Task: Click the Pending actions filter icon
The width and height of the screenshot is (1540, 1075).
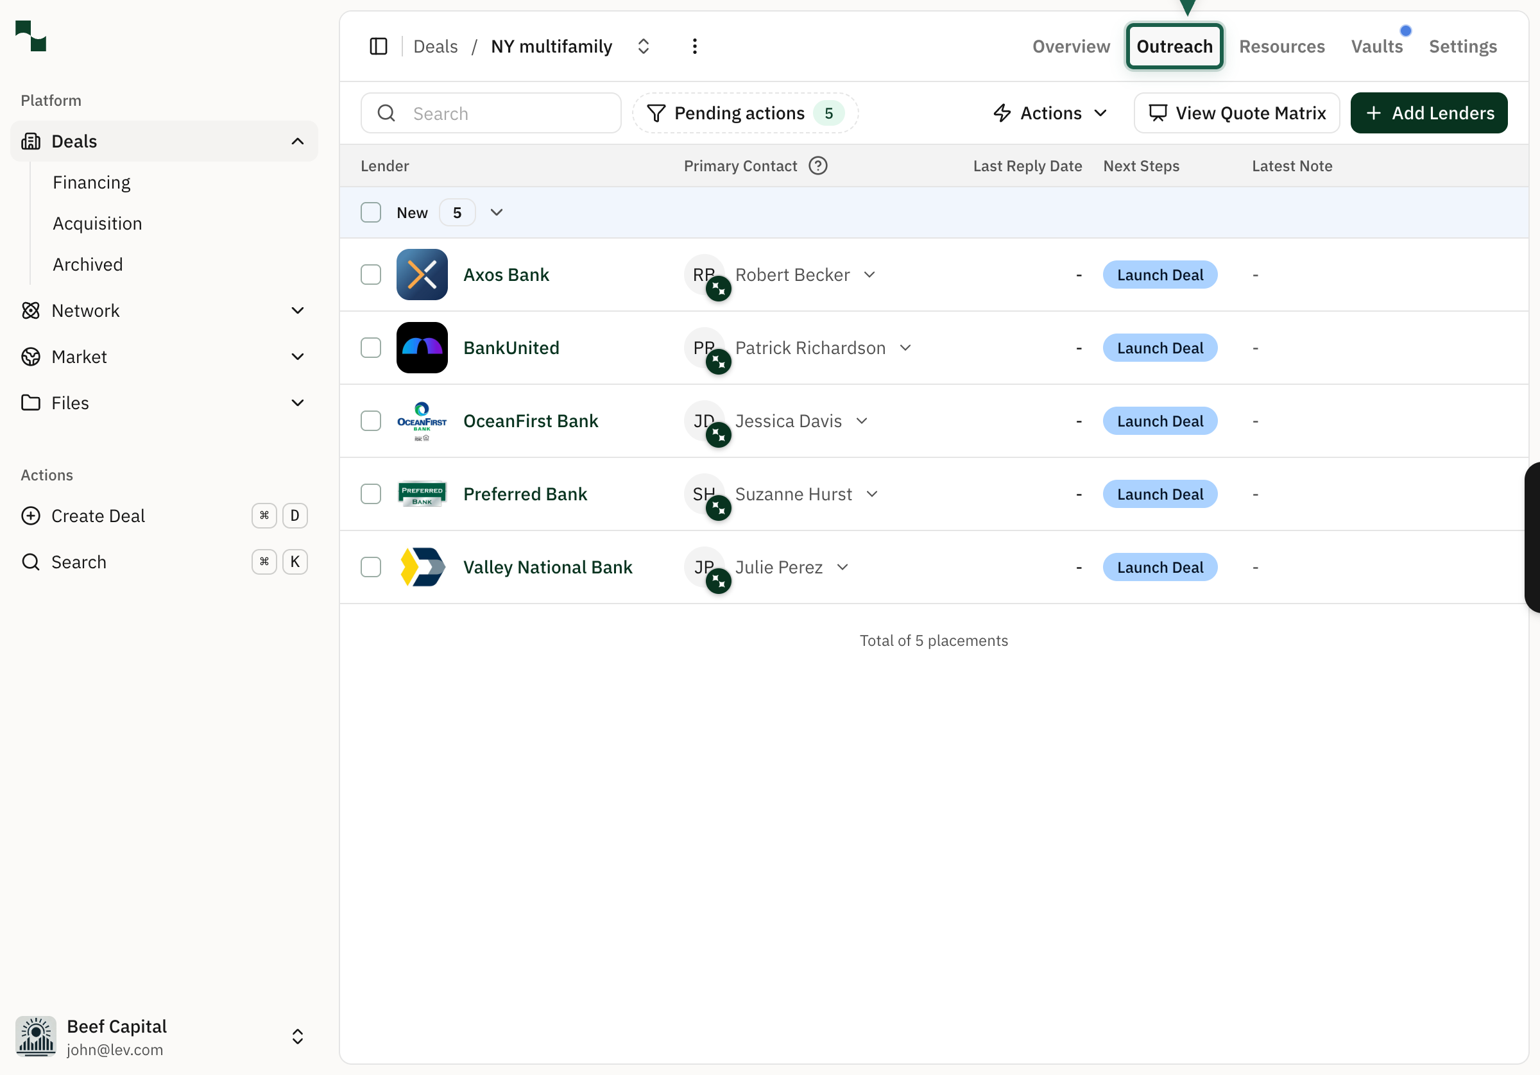Action: 656,114
